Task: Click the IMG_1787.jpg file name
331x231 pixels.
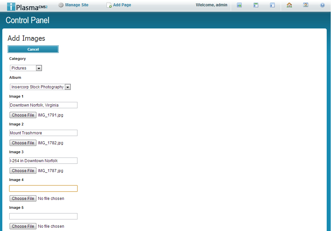Action: (51, 171)
